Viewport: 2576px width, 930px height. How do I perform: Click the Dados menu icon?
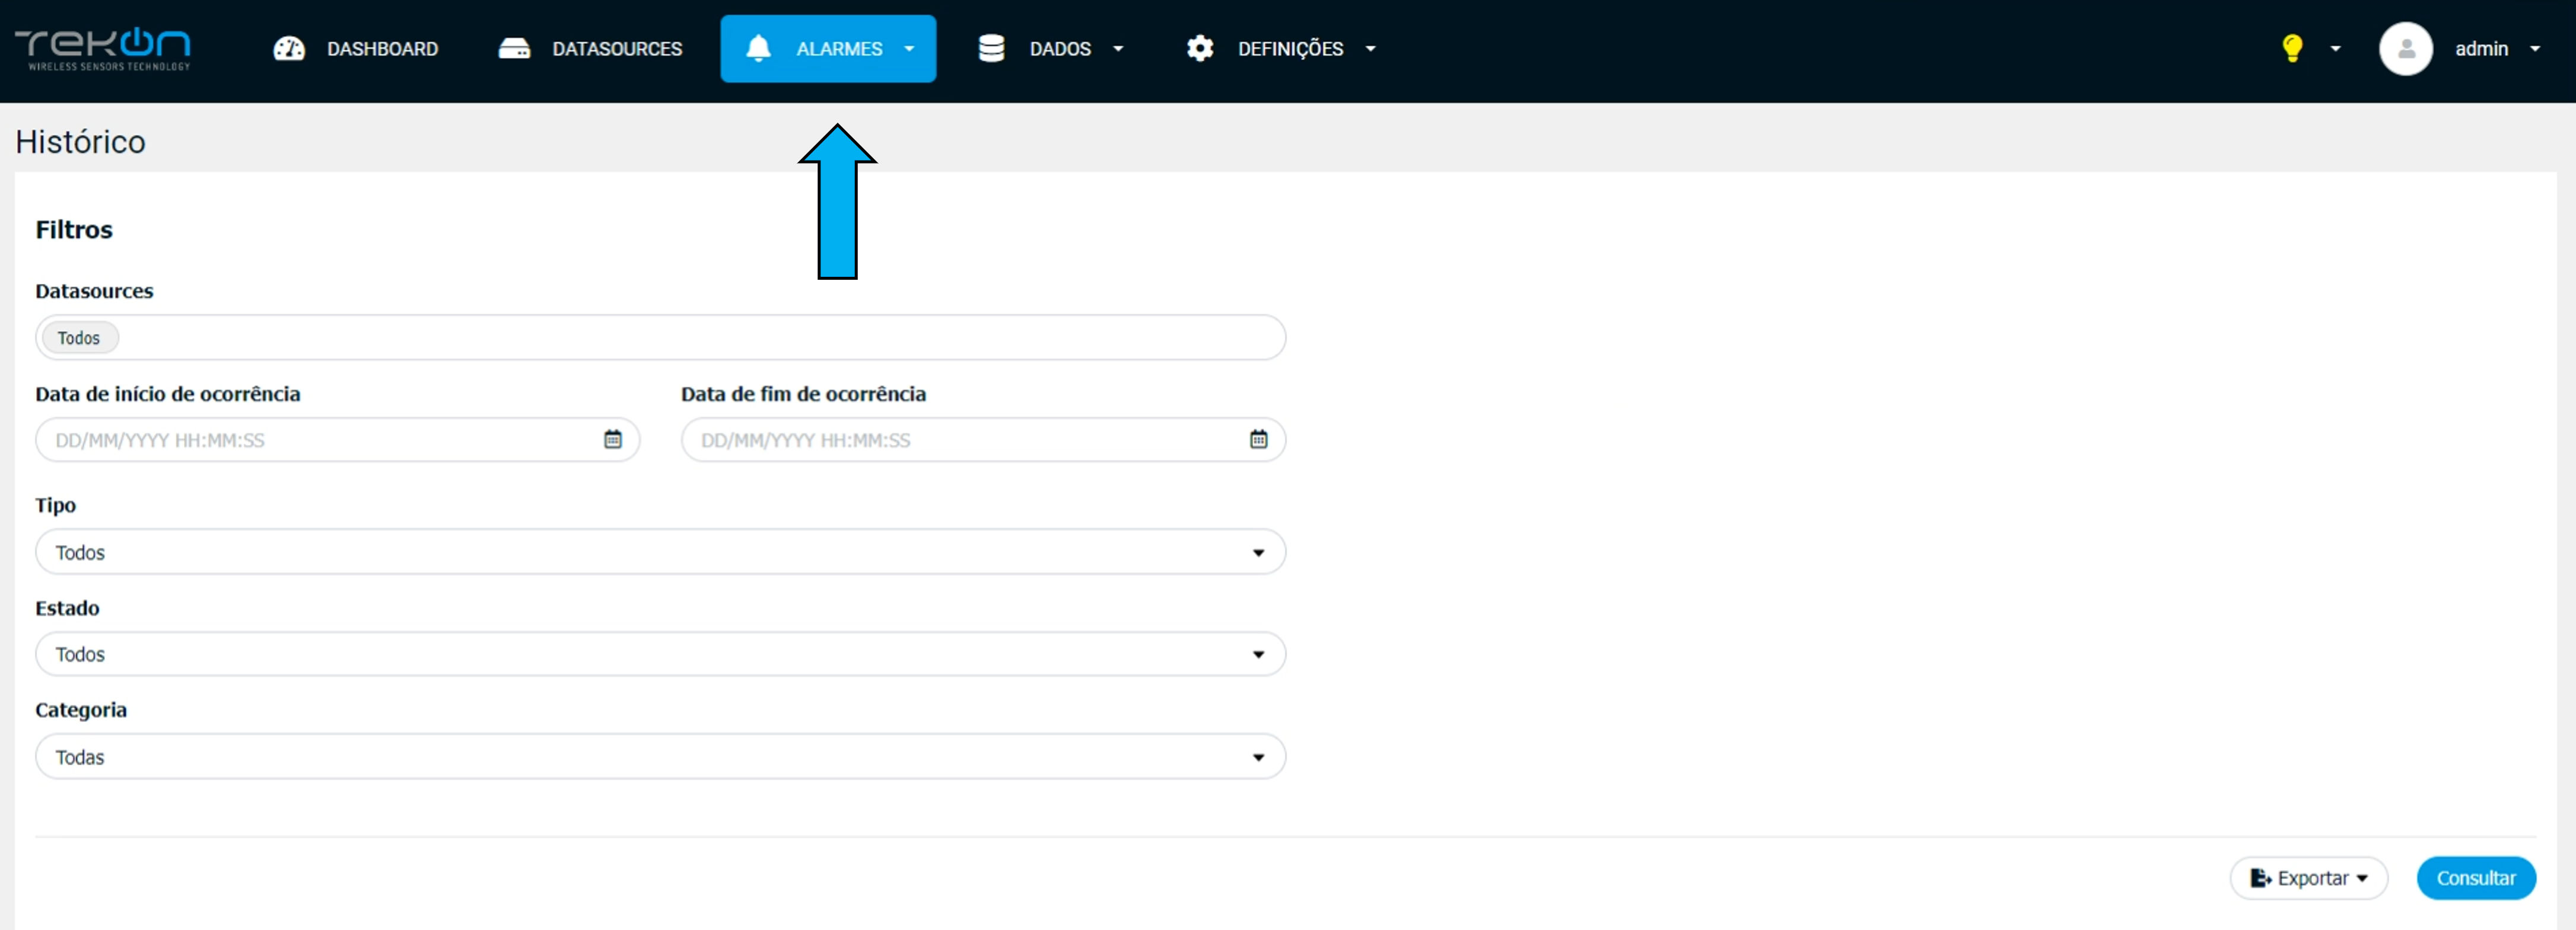click(x=987, y=47)
